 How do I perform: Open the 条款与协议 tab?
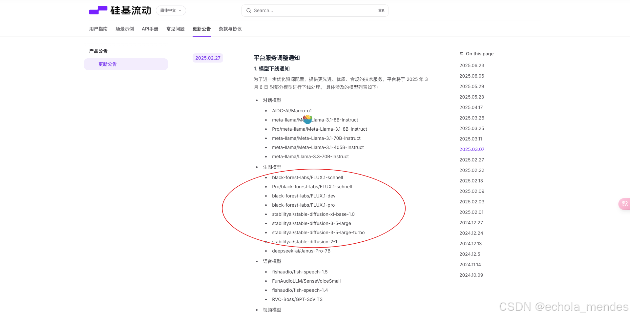tap(230, 29)
